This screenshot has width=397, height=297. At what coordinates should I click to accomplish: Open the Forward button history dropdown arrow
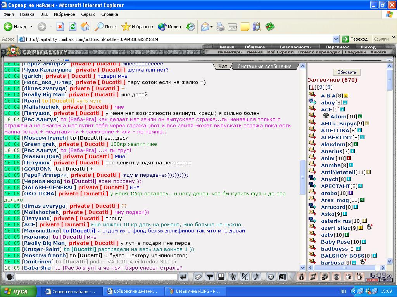pos(51,27)
